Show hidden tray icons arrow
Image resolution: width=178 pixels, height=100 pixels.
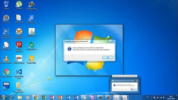tap(151, 97)
